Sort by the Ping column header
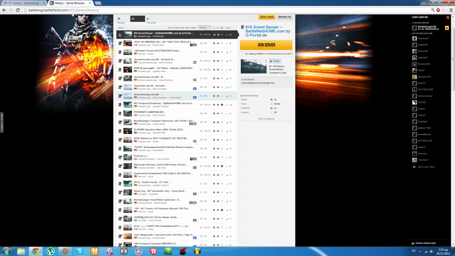The image size is (455, 256). tap(228, 28)
